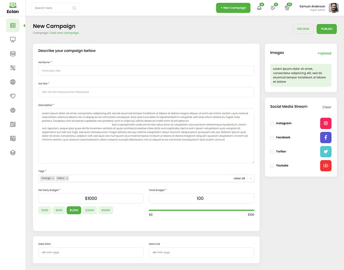
Task: Enable the Instagram checkbox
Action: tap(272, 123)
